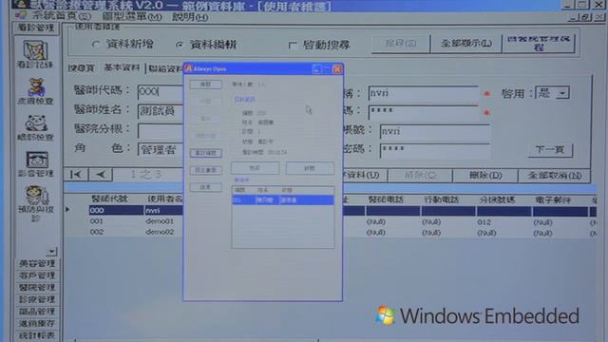Click the application icon in the title bar
The image size is (608, 342).
[x=21, y=4]
